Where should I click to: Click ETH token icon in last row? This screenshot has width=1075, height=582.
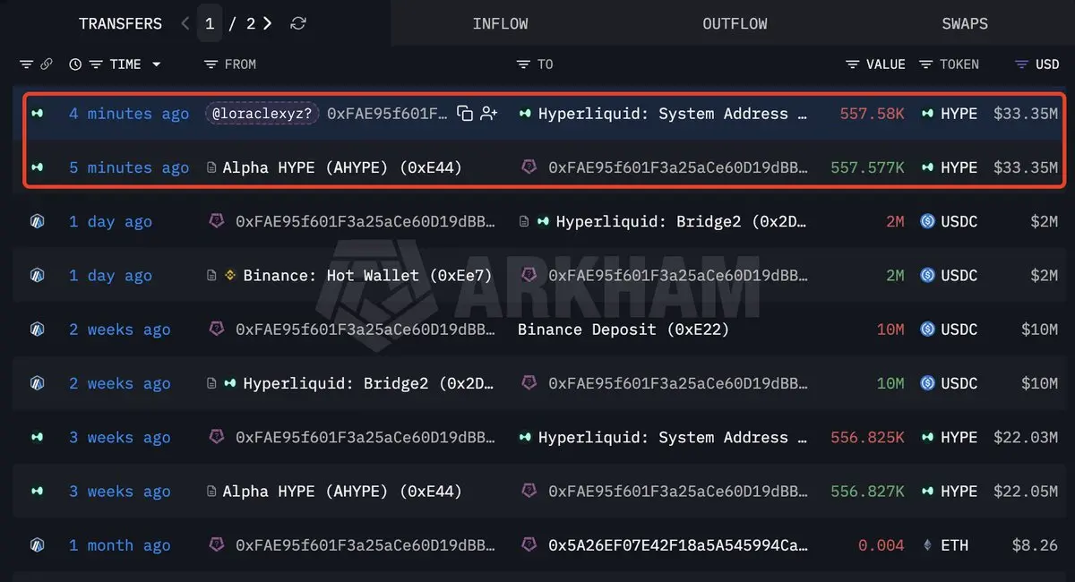coord(927,544)
